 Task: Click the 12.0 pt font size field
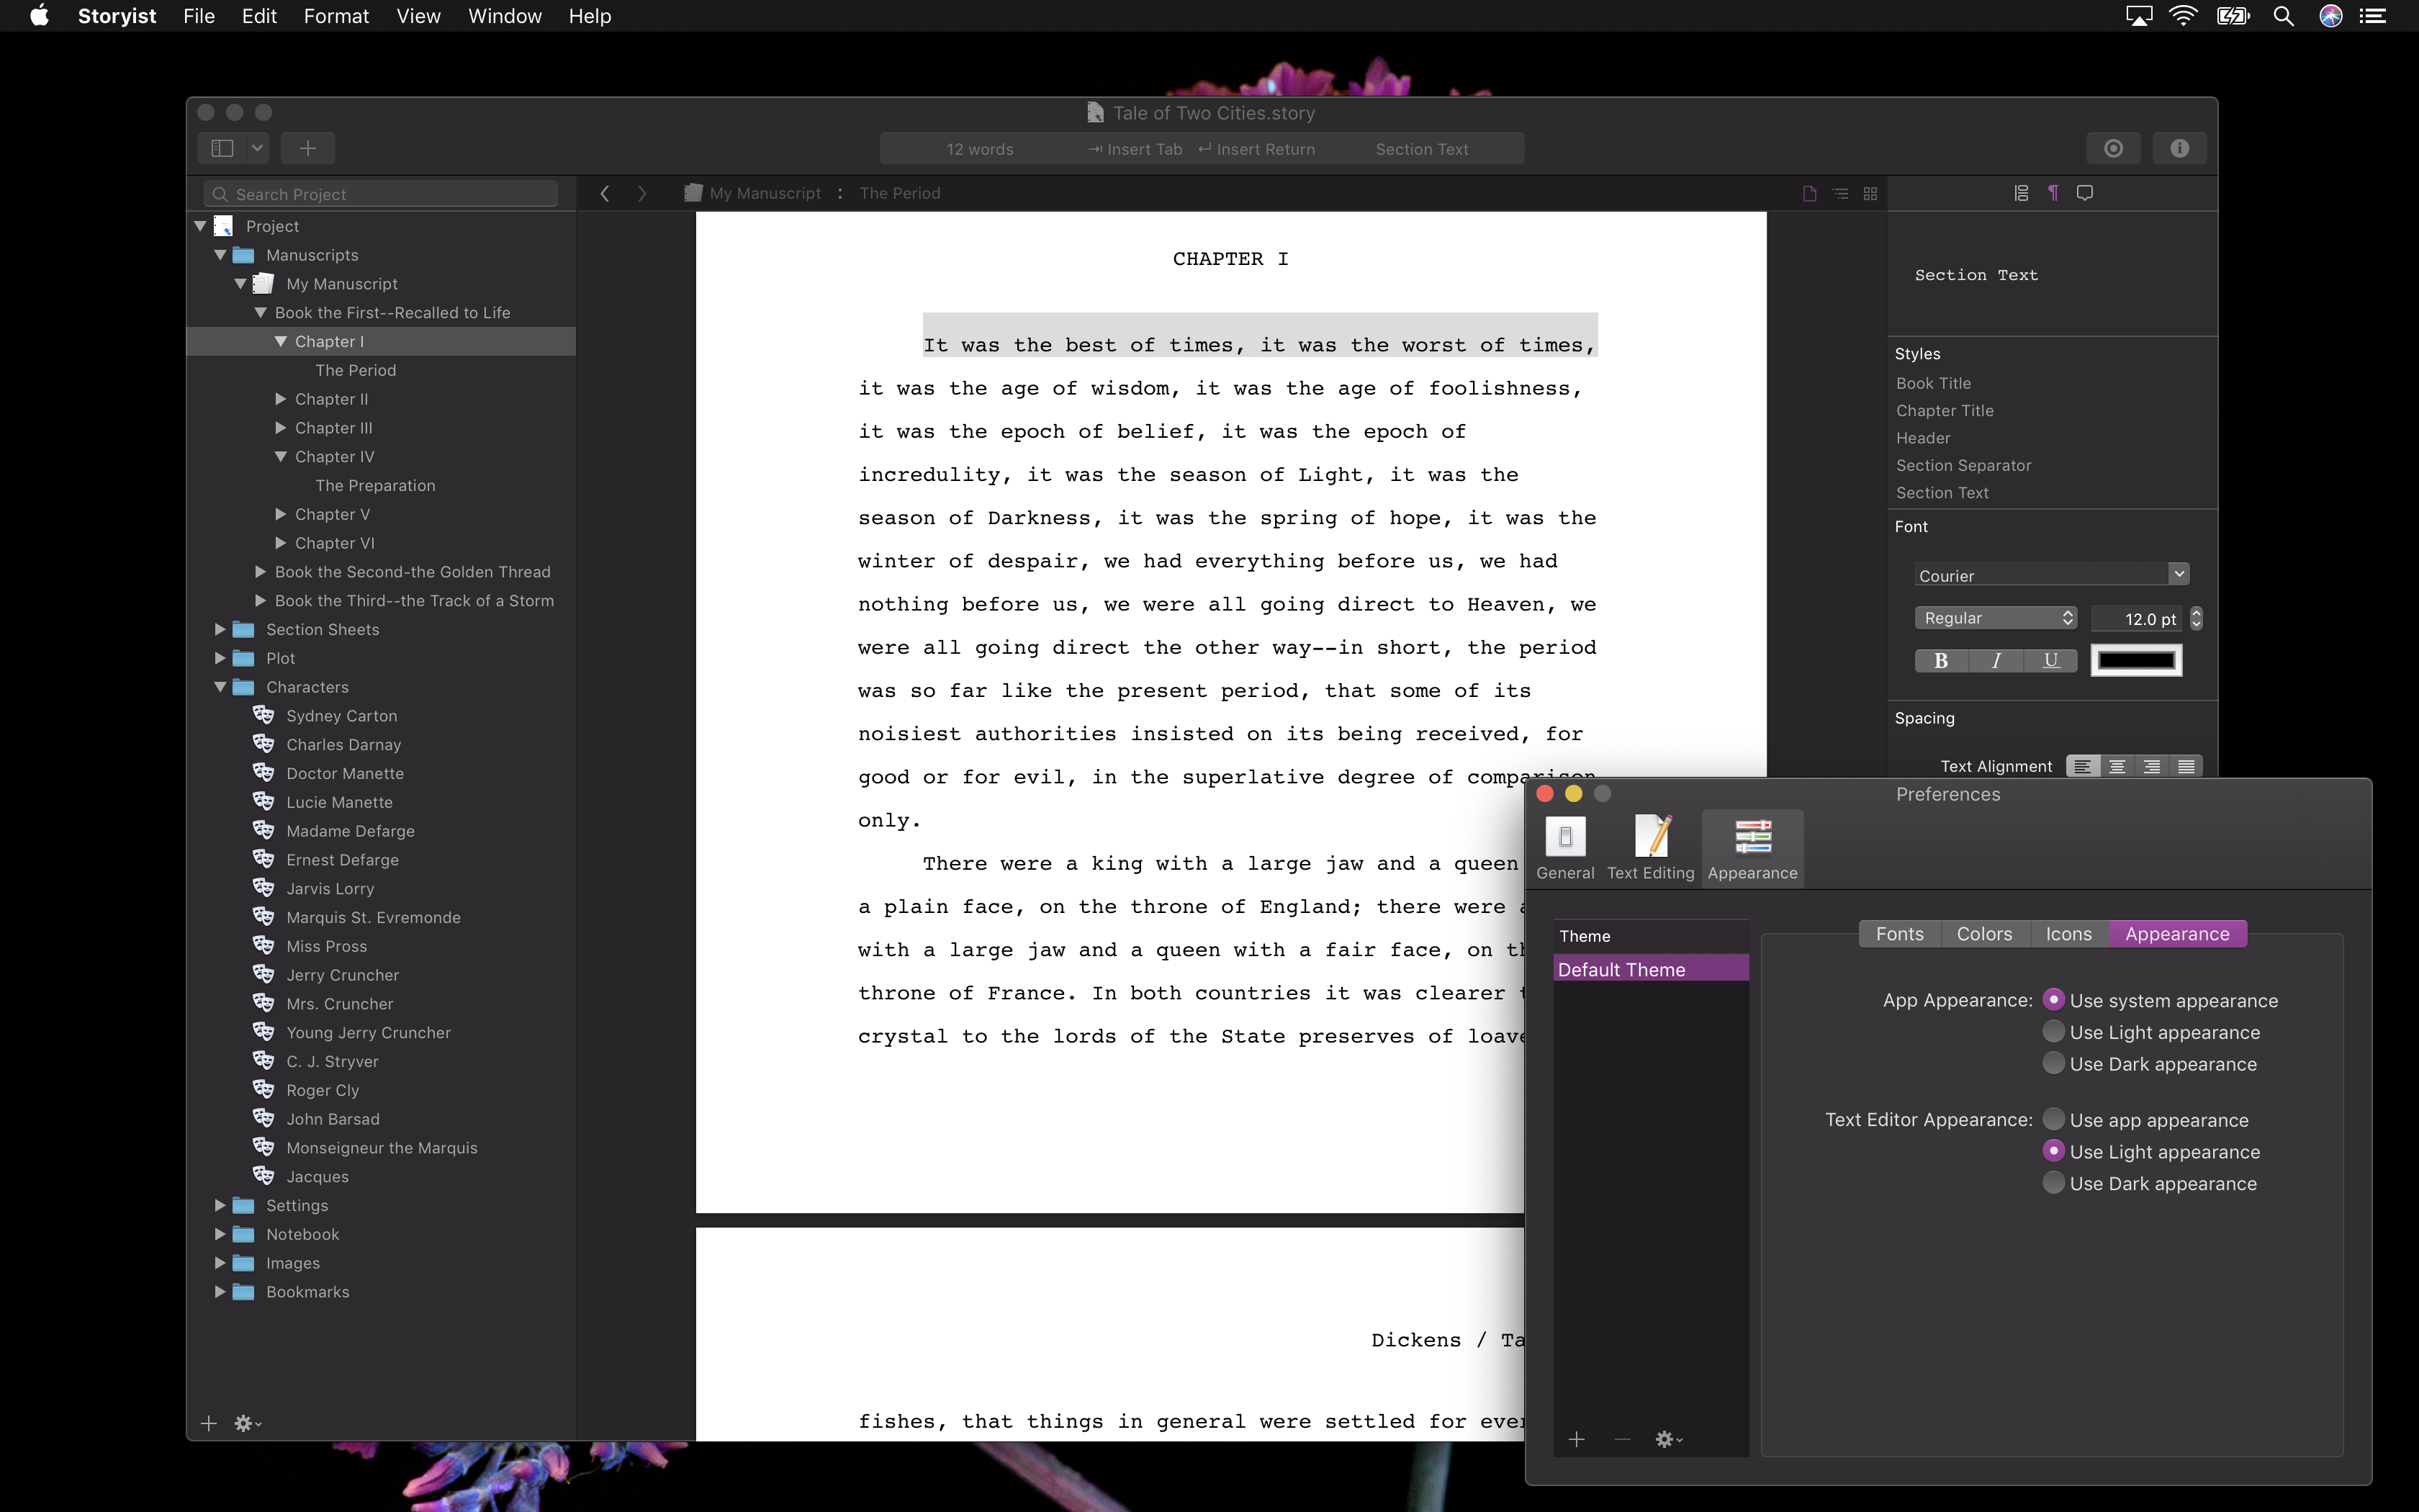pyautogui.click(x=2138, y=618)
